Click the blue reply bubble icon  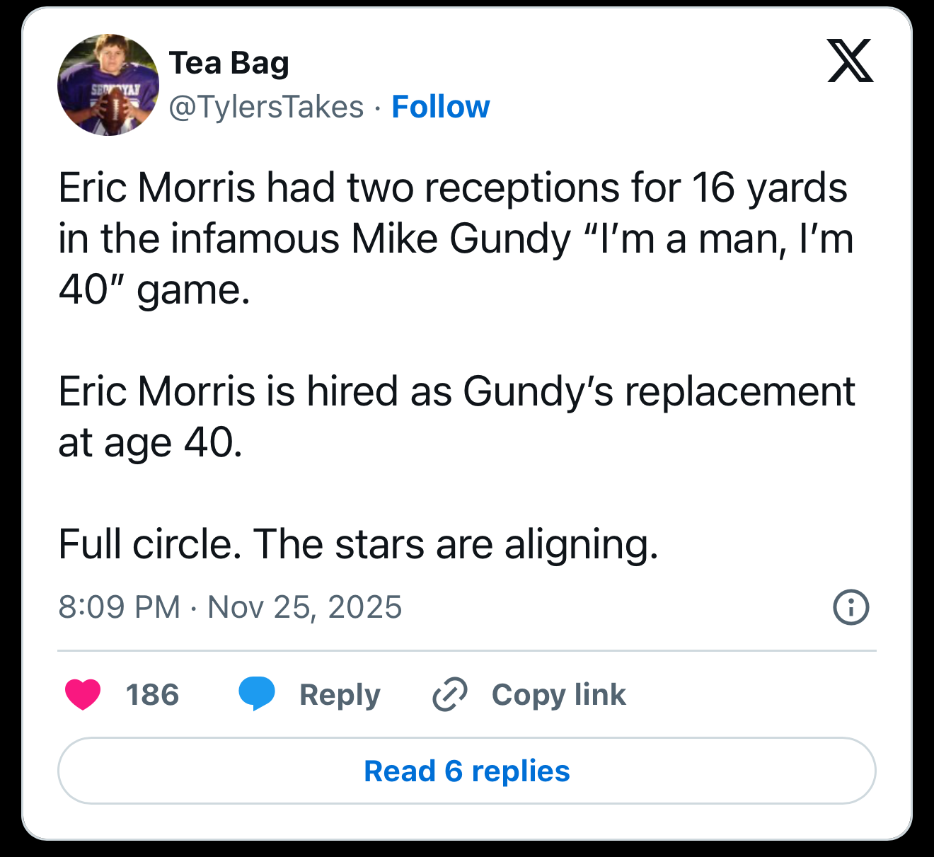click(257, 694)
